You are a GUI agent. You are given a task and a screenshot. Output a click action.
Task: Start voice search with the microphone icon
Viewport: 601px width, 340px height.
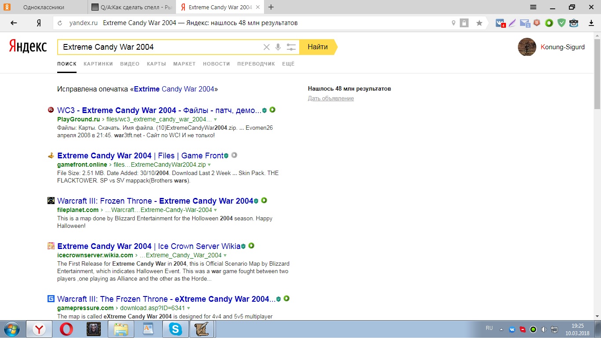pos(278,47)
